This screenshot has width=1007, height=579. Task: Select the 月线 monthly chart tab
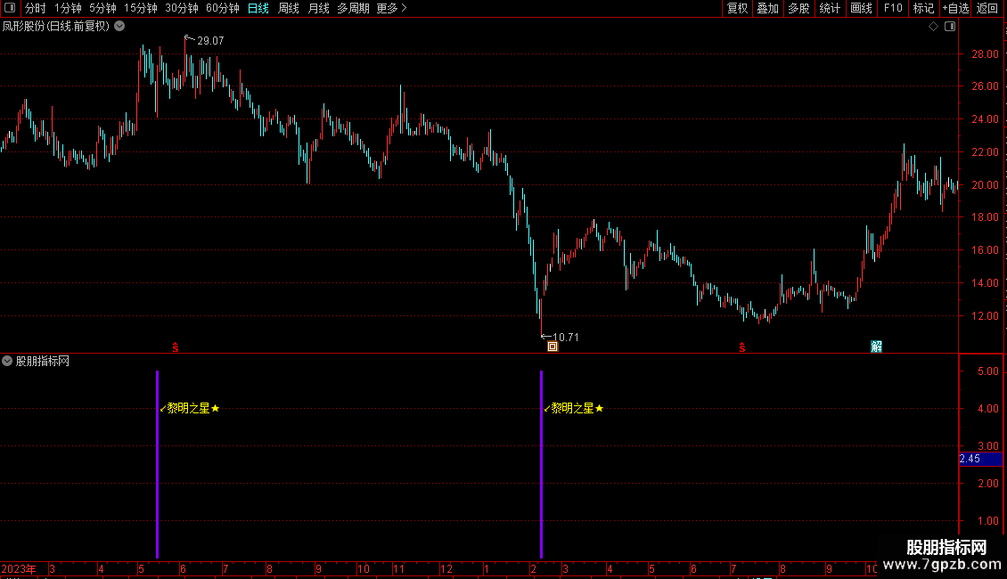318,8
